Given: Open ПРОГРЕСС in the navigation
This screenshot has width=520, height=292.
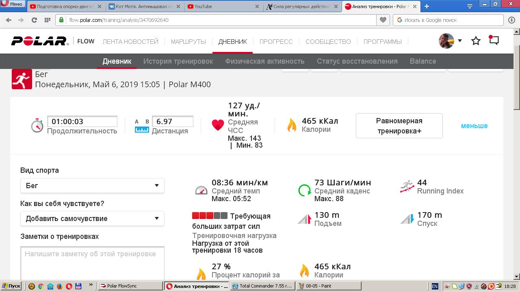Looking at the screenshot, I should (x=276, y=41).
